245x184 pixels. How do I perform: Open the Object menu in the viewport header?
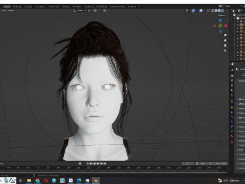11,11
